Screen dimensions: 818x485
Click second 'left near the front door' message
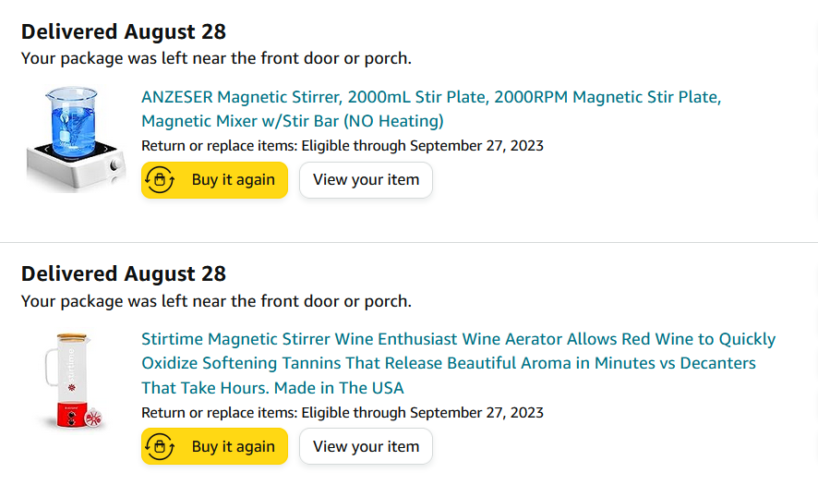216,301
